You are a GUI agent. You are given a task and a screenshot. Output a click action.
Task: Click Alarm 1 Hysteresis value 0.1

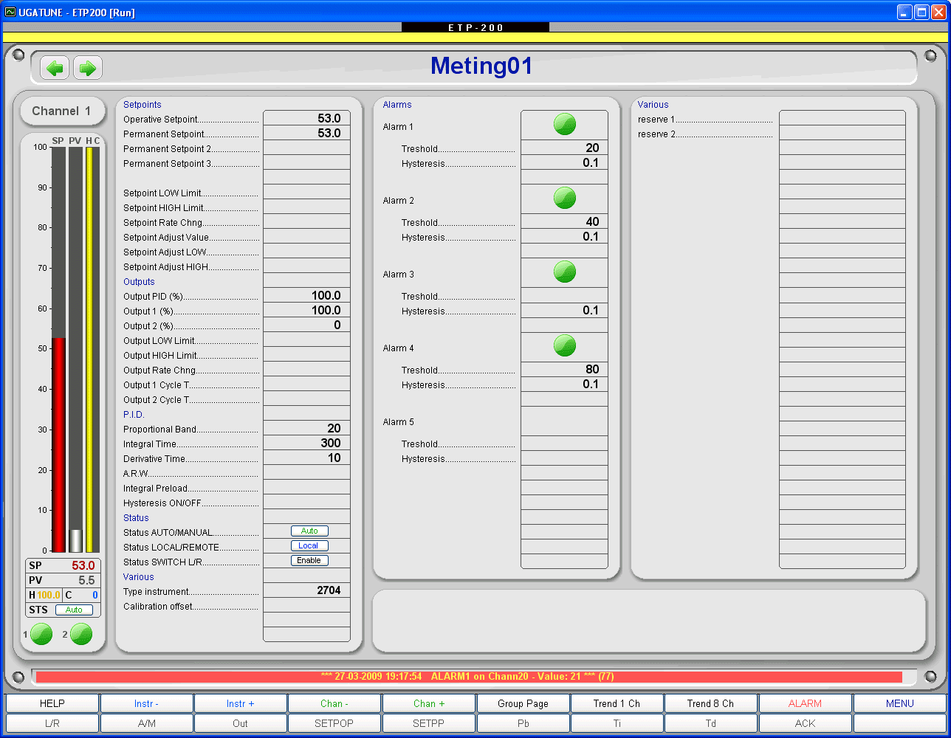coord(564,162)
